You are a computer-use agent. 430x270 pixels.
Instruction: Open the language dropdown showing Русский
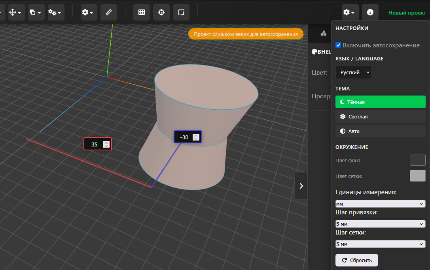pyautogui.click(x=353, y=73)
